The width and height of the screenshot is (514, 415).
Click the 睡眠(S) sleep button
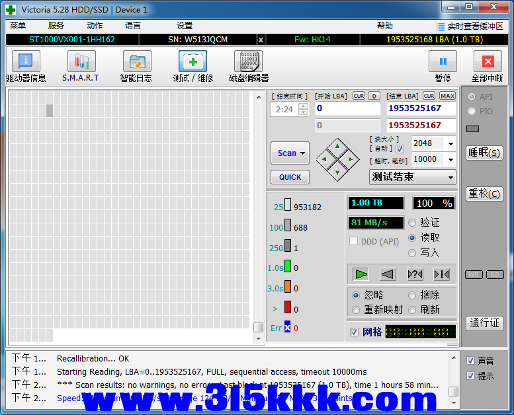click(484, 153)
